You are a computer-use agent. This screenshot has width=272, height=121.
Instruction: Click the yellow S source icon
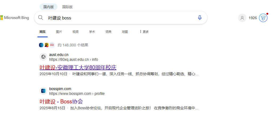pos(47,45)
